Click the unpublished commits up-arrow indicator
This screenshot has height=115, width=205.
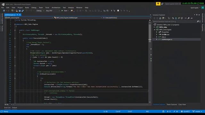(x=169, y=111)
